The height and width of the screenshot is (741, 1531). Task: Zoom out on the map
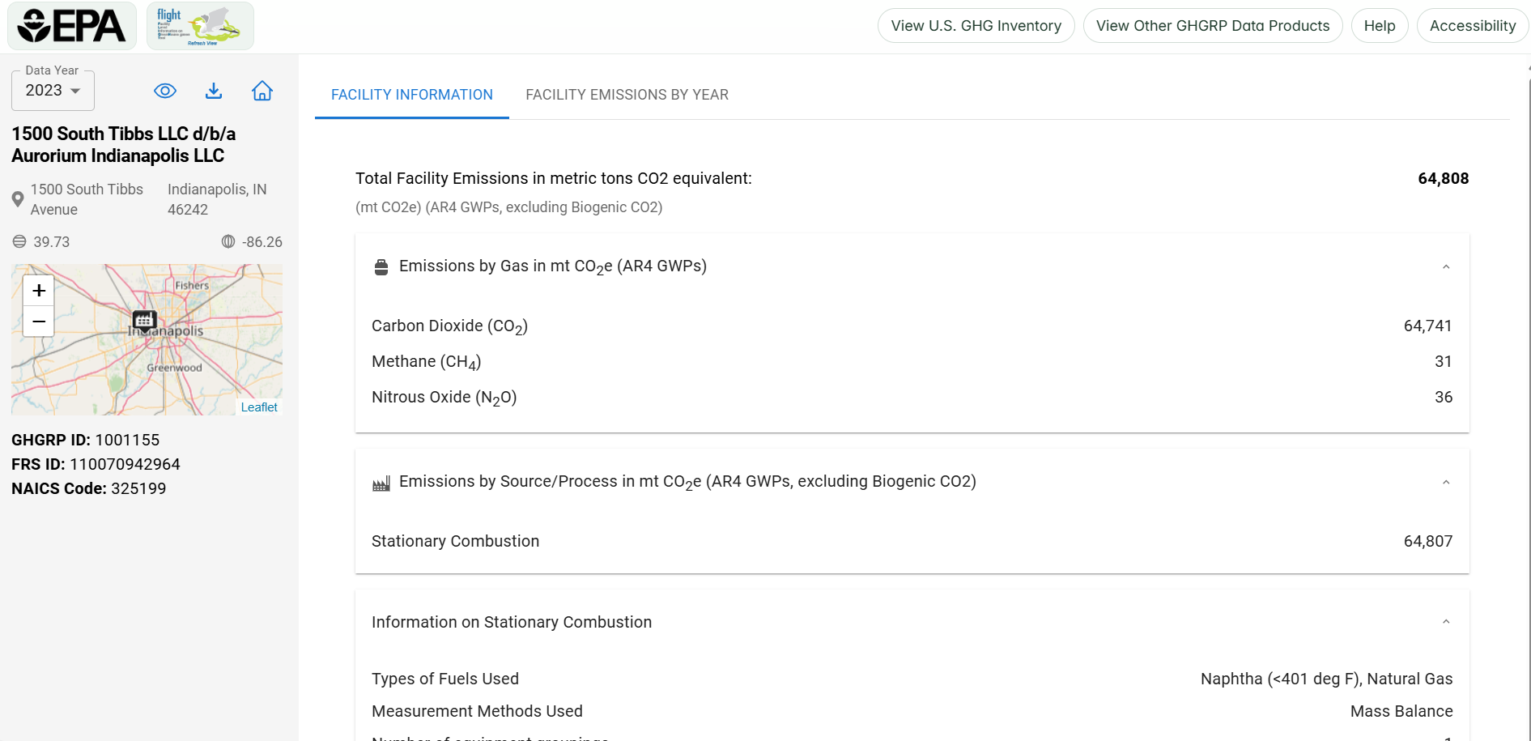point(39,322)
